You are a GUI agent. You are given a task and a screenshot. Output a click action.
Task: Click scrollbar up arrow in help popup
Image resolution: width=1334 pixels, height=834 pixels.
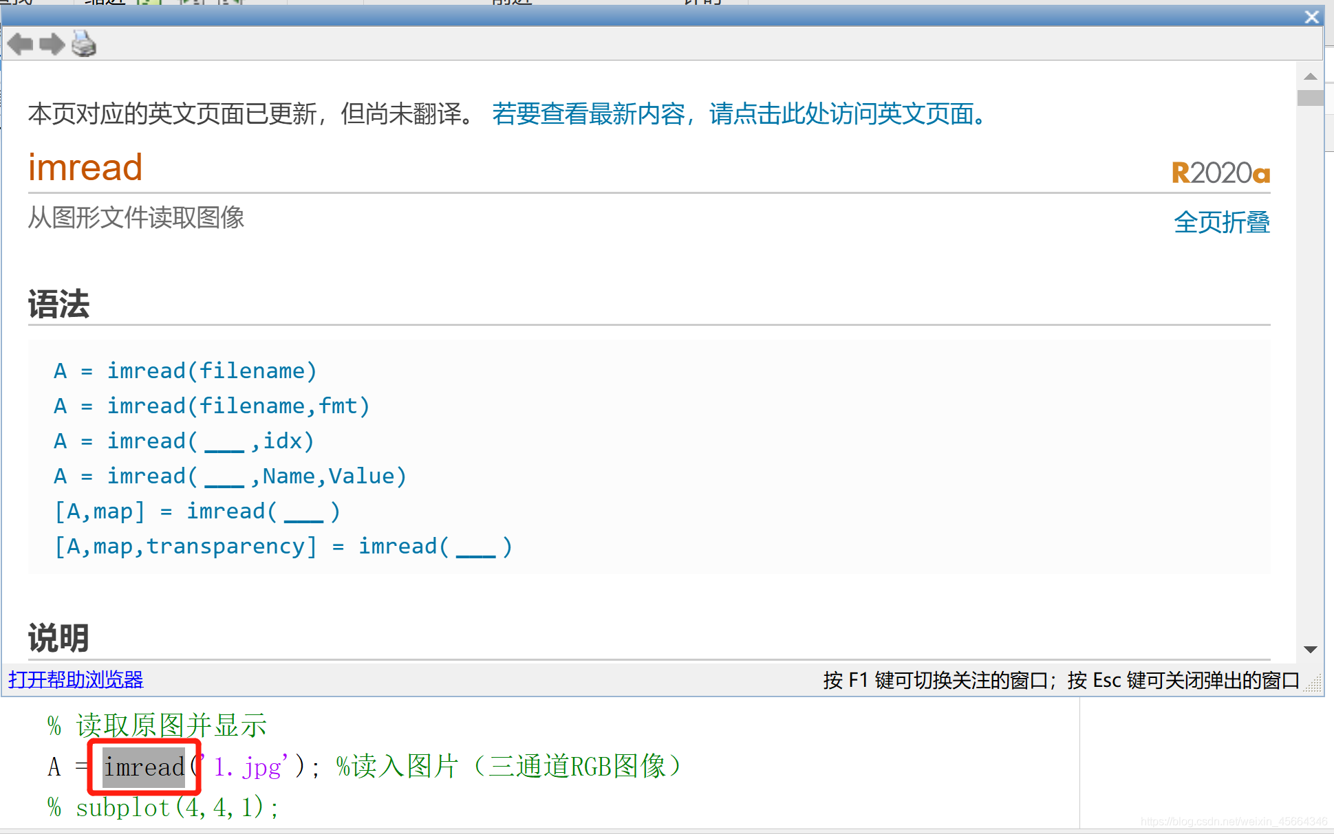pyautogui.click(x=1310, y=76)
